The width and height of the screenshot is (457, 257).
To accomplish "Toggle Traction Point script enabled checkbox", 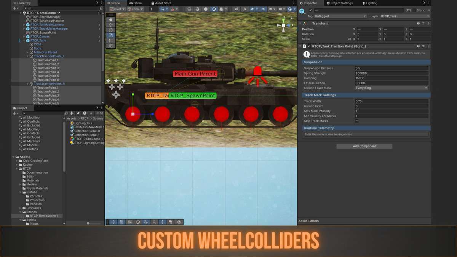I will 309,46.
